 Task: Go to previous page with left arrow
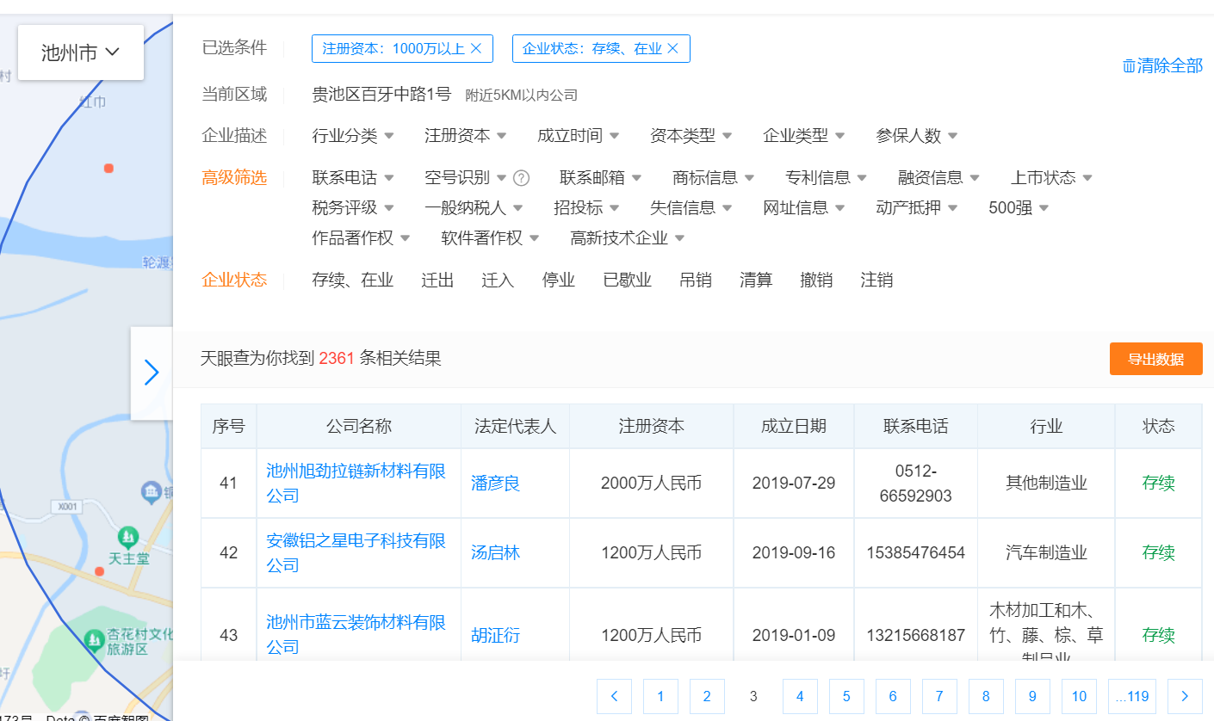[614, 696]
